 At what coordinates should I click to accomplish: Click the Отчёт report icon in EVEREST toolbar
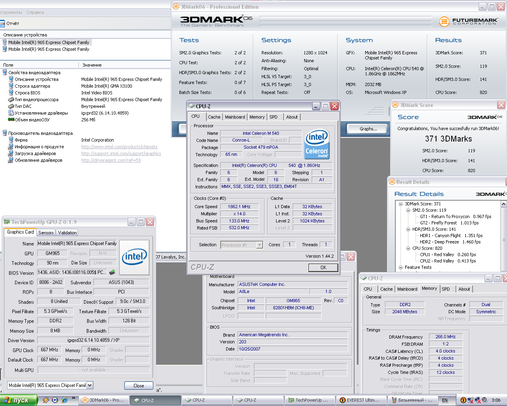[x=2, y=23]
